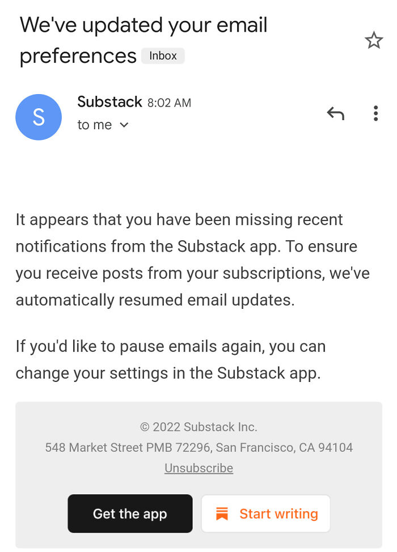The height and width of the screenshot is (552, 397).
Task: Select the Substack address line
Action: pyautogui.click(x=198, y=447)
